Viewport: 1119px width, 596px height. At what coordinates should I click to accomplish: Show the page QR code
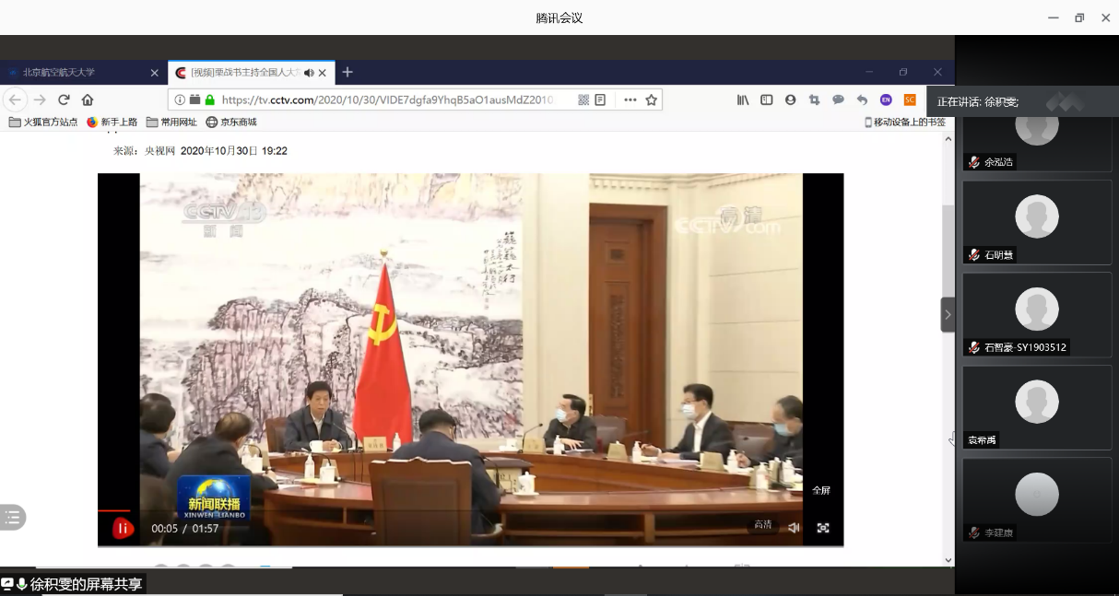tap(583, 99)
